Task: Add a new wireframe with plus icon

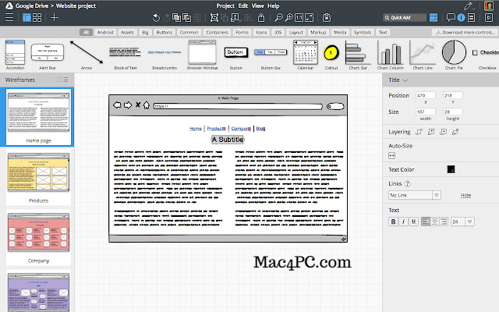Action: pyautogui.click(x=55, y=17)
